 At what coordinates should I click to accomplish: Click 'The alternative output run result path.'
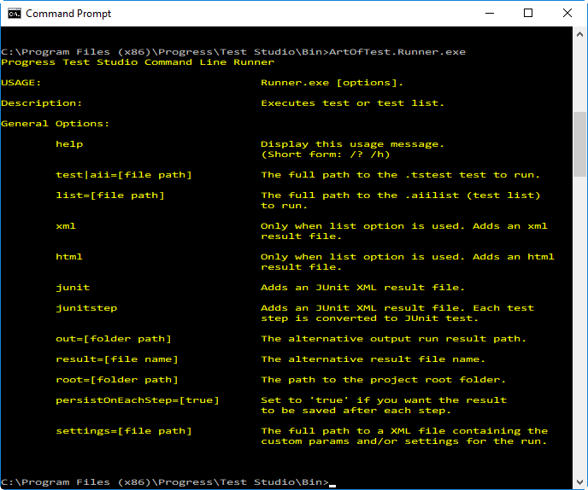(394, 339)
